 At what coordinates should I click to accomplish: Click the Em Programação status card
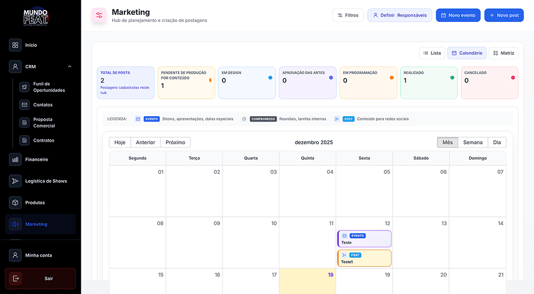pyautogui.click(x=368, y=83)
